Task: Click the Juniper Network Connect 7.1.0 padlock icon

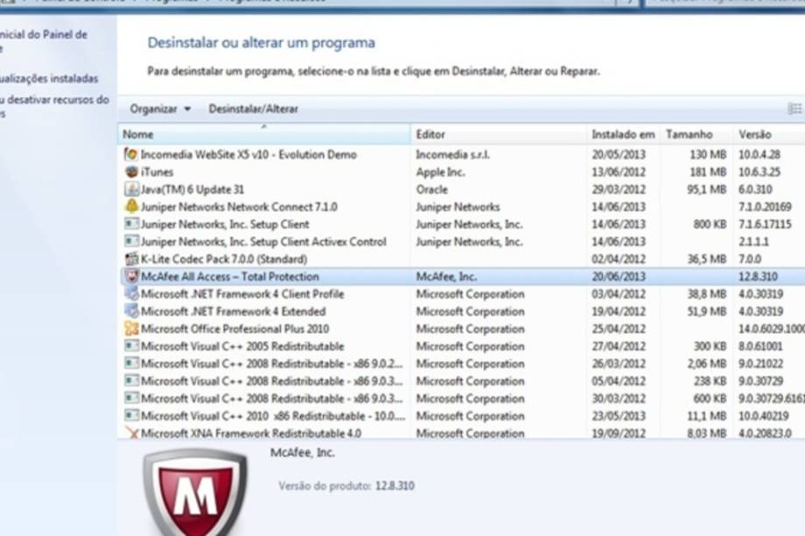Action: tap(131, 206)
